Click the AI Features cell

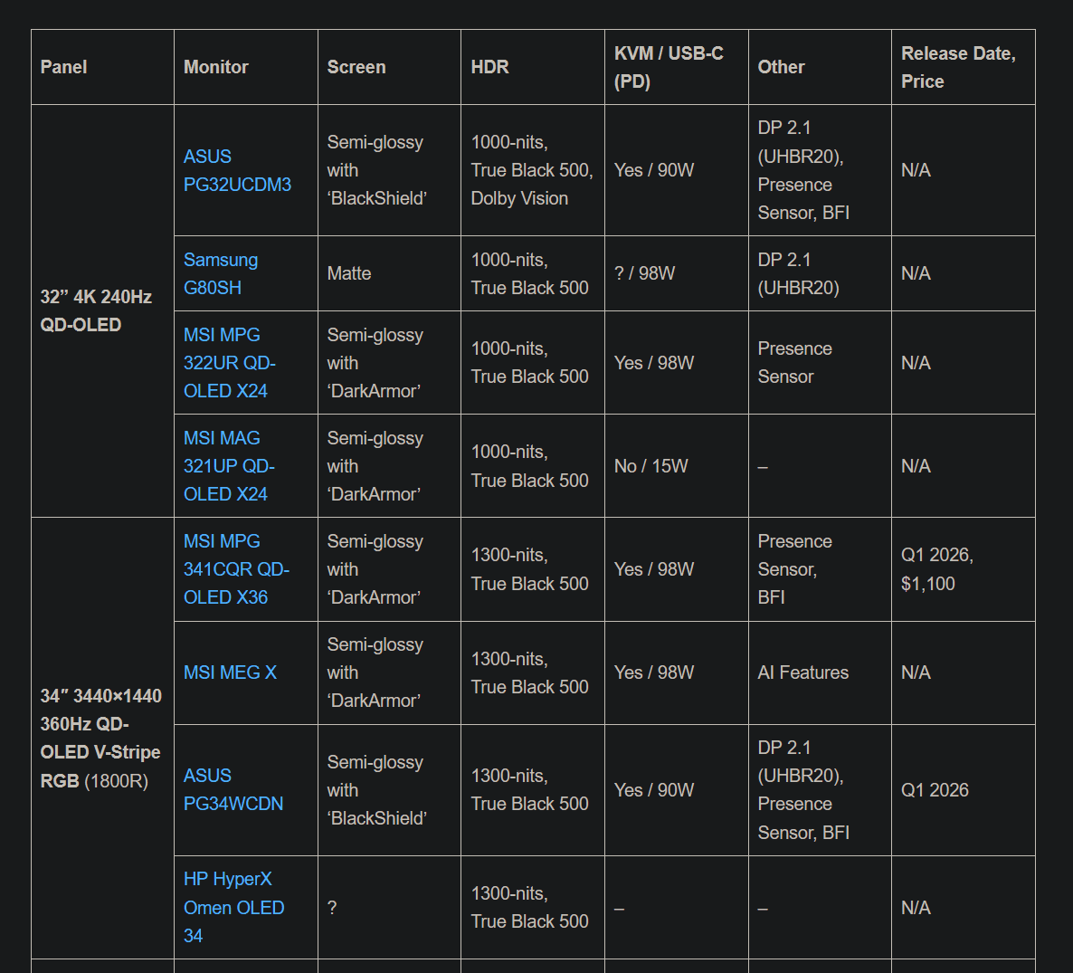[803, 673]
